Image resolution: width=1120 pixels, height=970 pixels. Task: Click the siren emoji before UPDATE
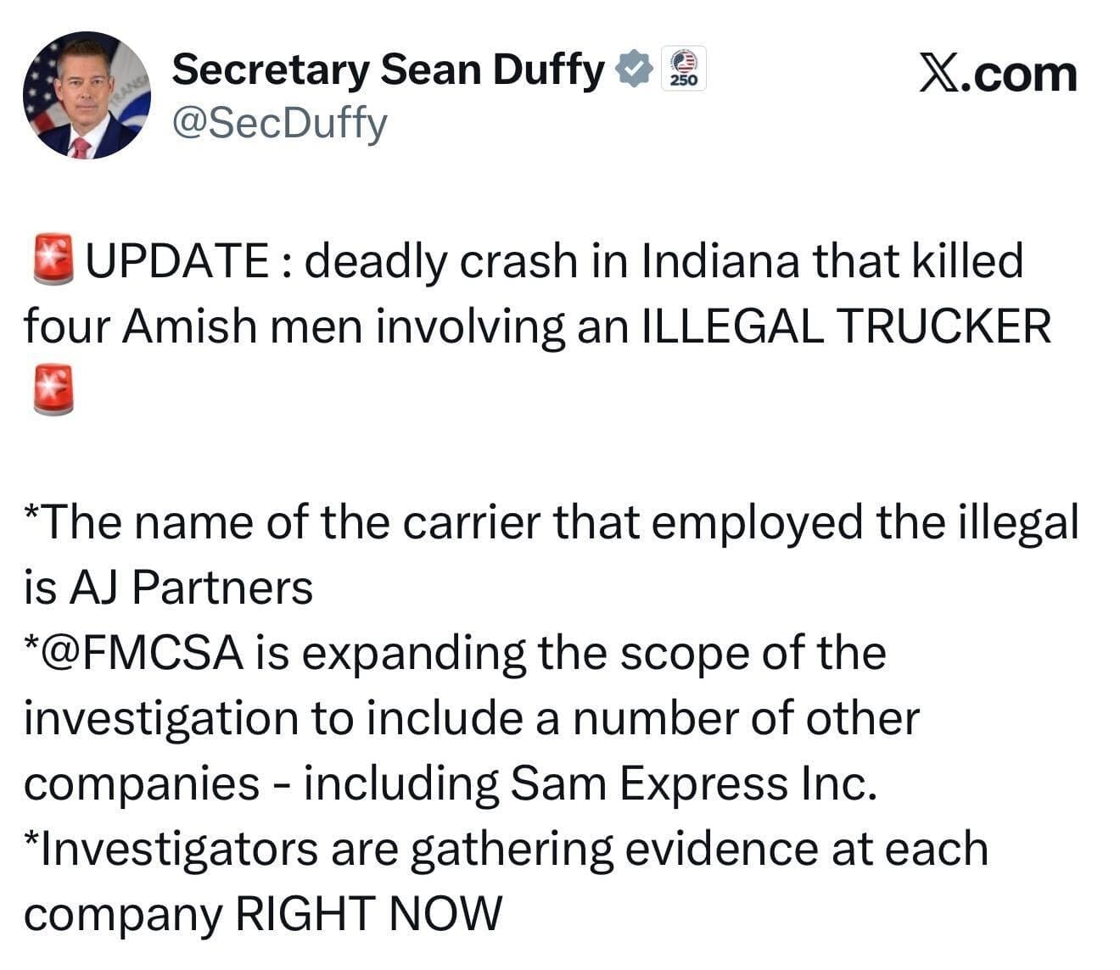tap(53, 260)
